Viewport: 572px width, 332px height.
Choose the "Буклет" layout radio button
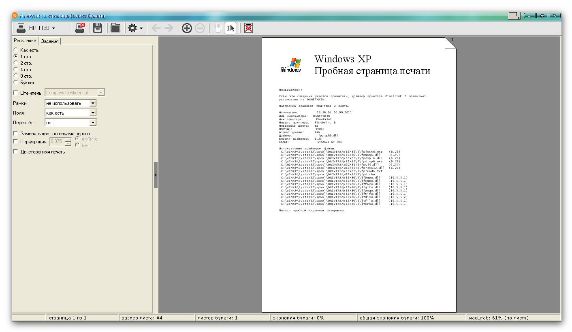16,83
